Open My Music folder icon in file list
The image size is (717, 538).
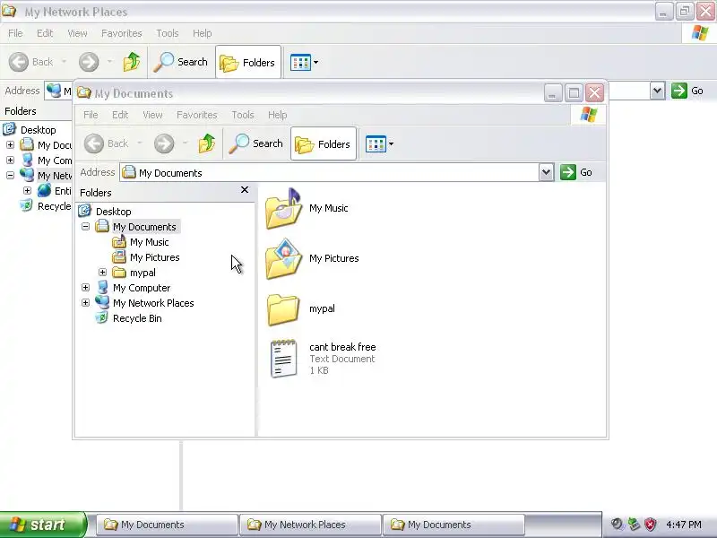(x=283, y=209)
